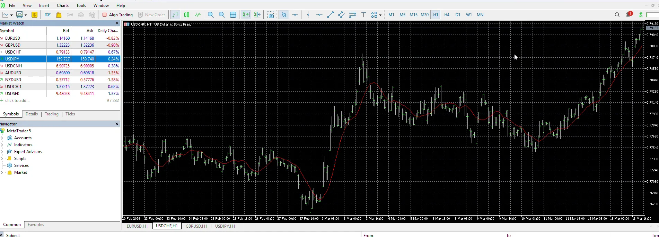Draw a vertical line tool
The image size is (659, 237).
coord(308,15)
